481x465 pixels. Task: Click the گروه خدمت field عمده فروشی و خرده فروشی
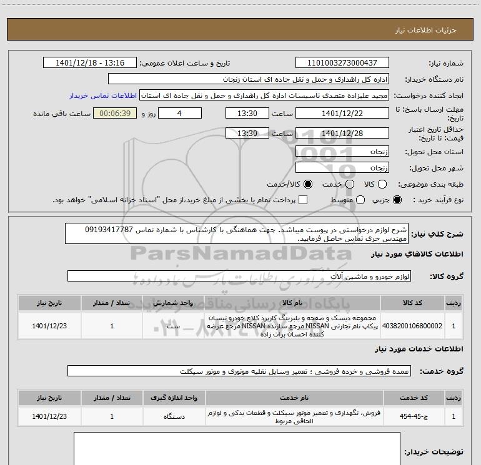click(239, 371)
